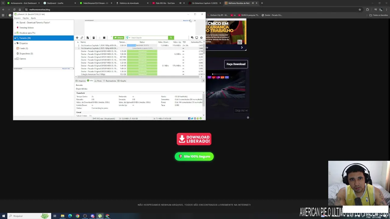
Task: Click the green network OK status icon
Action: (201, 119)
